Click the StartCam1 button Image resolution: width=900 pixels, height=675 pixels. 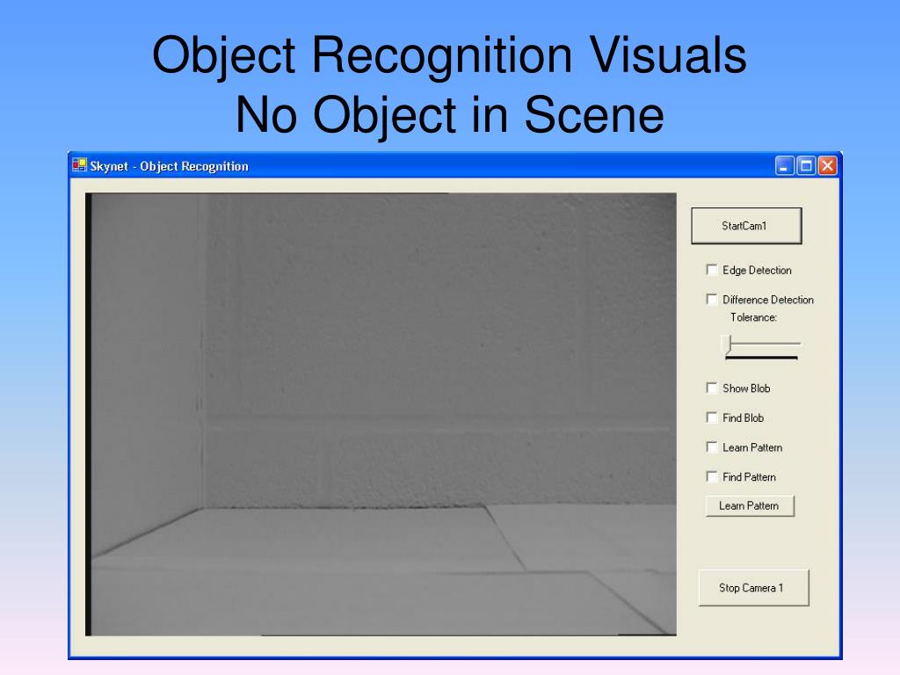click(x=746, y=226)
